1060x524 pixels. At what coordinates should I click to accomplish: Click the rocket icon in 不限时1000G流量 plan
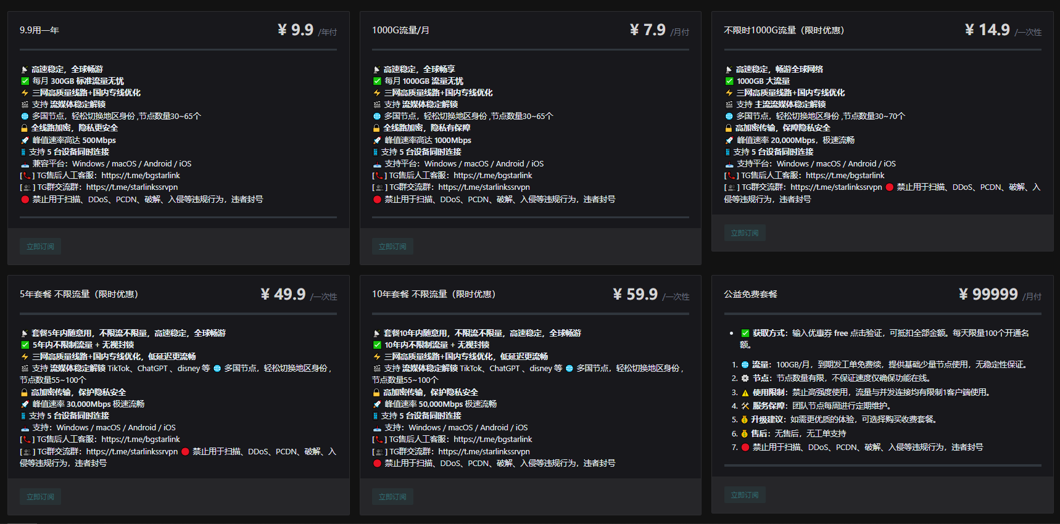click(x=729, y=141)
